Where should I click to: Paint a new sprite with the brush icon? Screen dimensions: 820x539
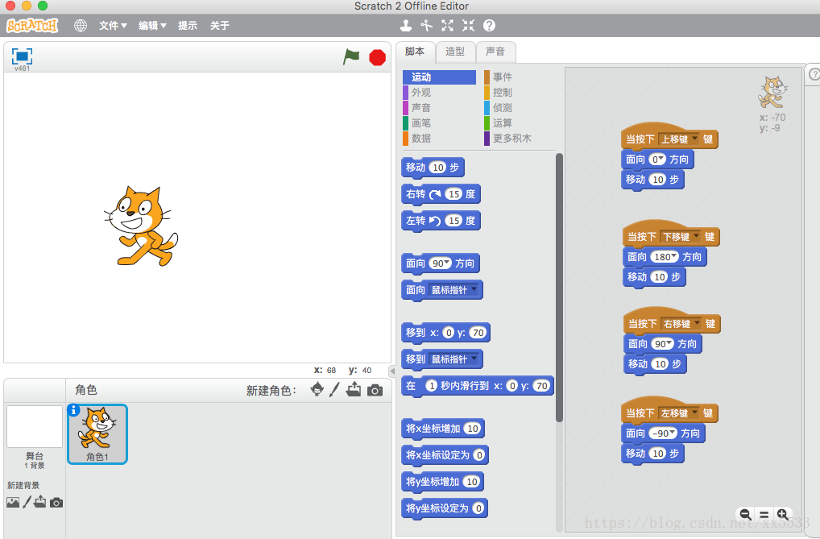click(335, 389)
